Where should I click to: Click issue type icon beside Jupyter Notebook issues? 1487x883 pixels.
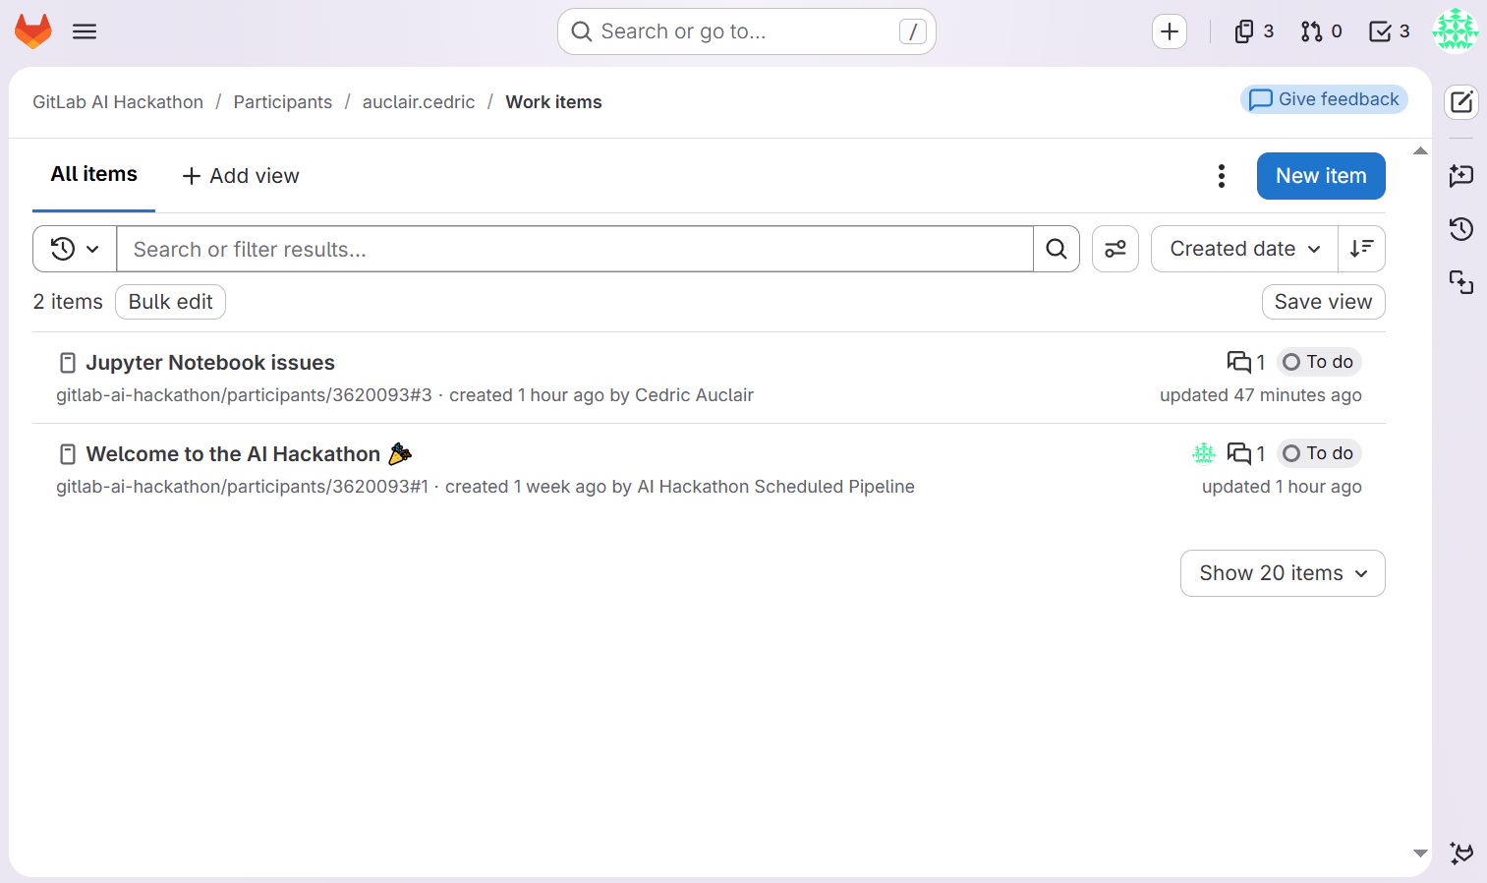tap(68, 363)
